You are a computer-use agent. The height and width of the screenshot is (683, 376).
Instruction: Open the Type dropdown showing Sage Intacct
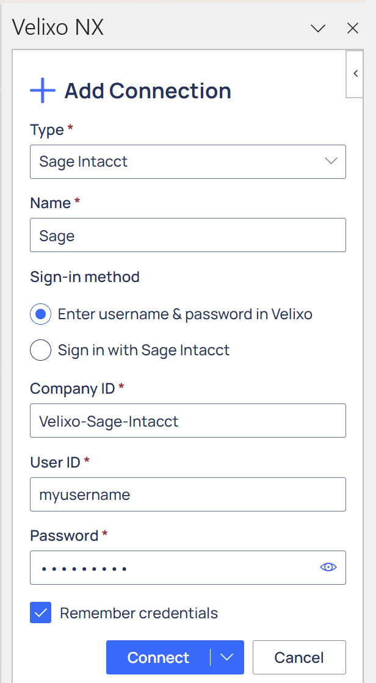tap(188, 162)
